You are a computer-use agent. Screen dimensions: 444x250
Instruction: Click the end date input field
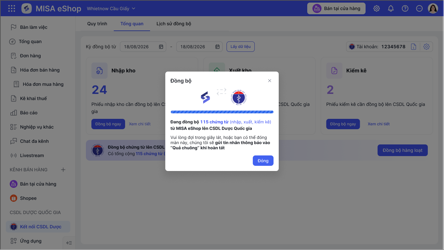coord(199,47)
